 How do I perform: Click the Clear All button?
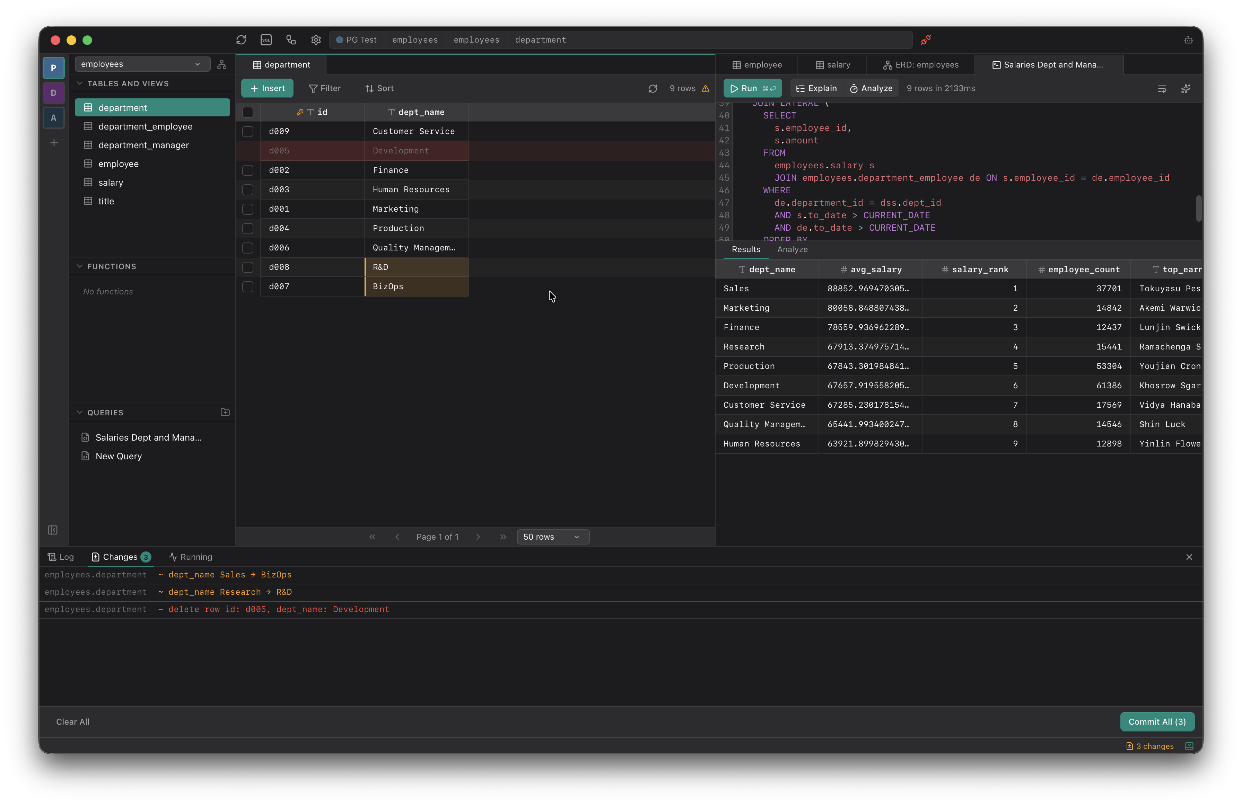click(72, 722)
